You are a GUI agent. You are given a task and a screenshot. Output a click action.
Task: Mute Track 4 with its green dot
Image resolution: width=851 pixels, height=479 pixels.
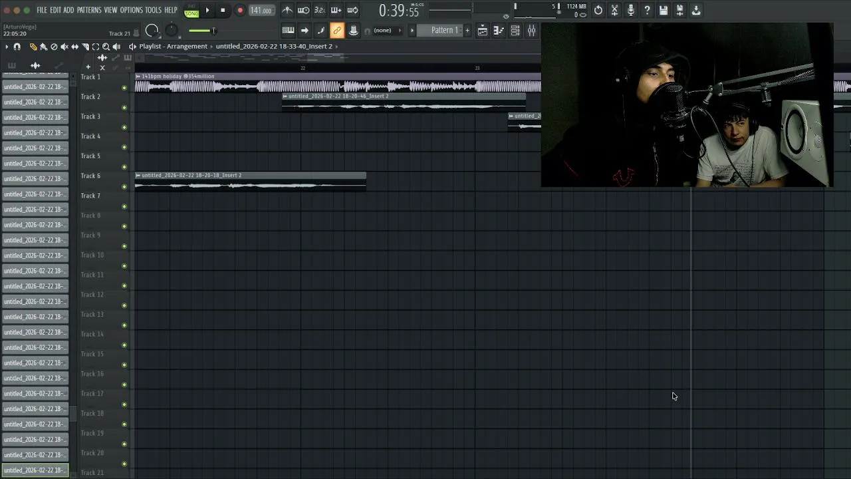pyautogui.click(x=124, y=147)
